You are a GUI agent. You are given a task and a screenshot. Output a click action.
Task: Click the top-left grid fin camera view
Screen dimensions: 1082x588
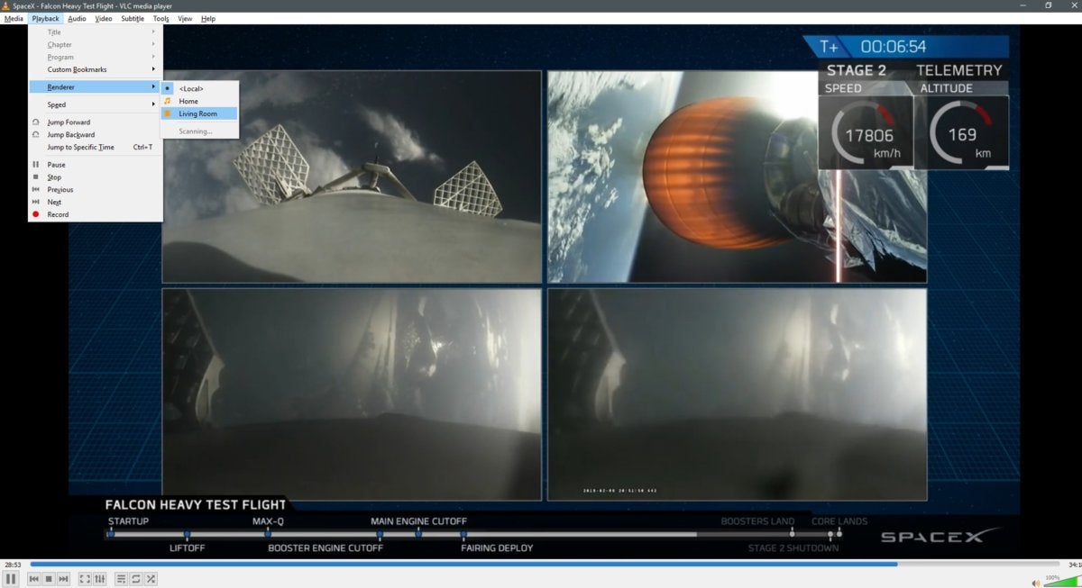pyautogui.click(x=352, y=176)
